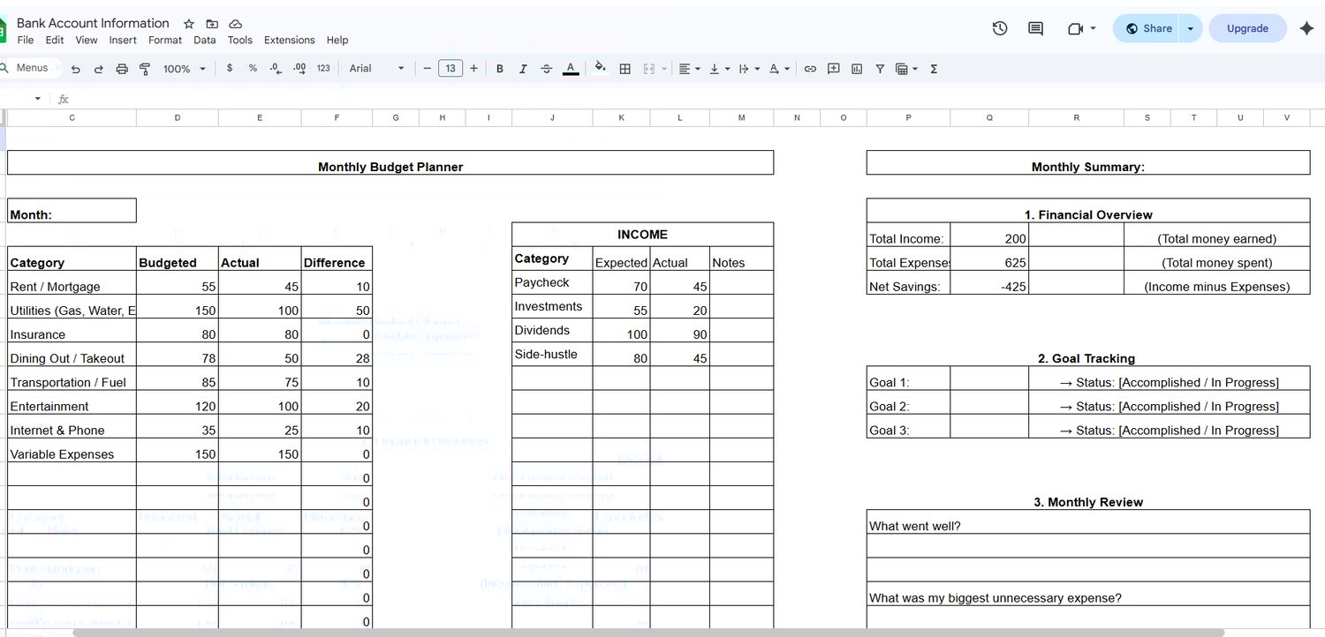Insert a comment

point(833,68)
